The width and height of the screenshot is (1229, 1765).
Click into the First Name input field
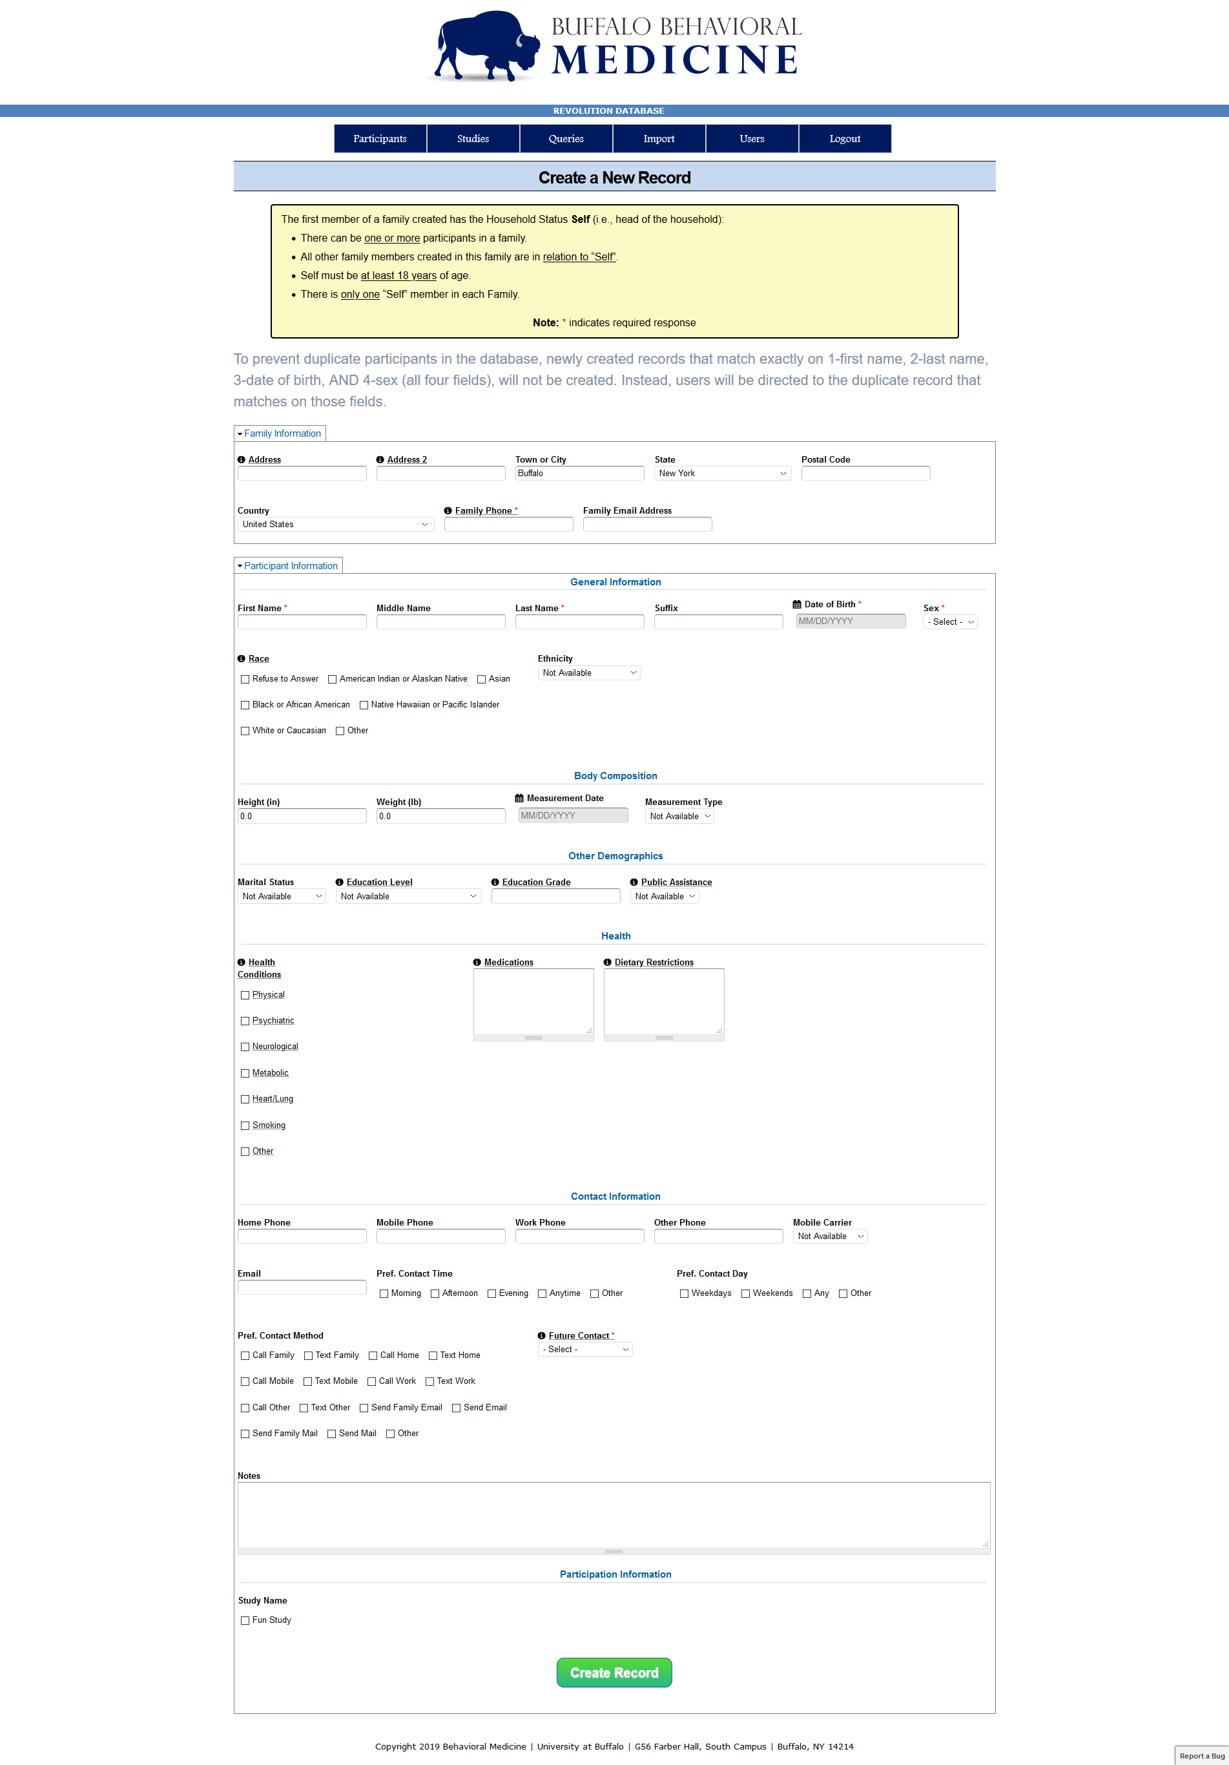pyautogui.click(x=302, y=622)
